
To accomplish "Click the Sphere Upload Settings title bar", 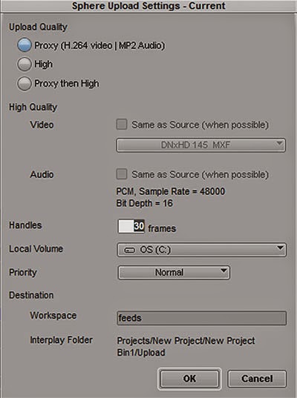I will (148, 6).
